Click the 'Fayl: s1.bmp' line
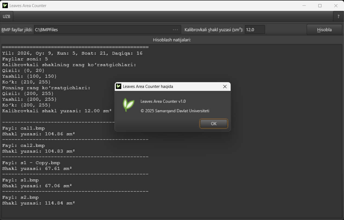Viewport: 344px width, 220px height. (20, 180)
